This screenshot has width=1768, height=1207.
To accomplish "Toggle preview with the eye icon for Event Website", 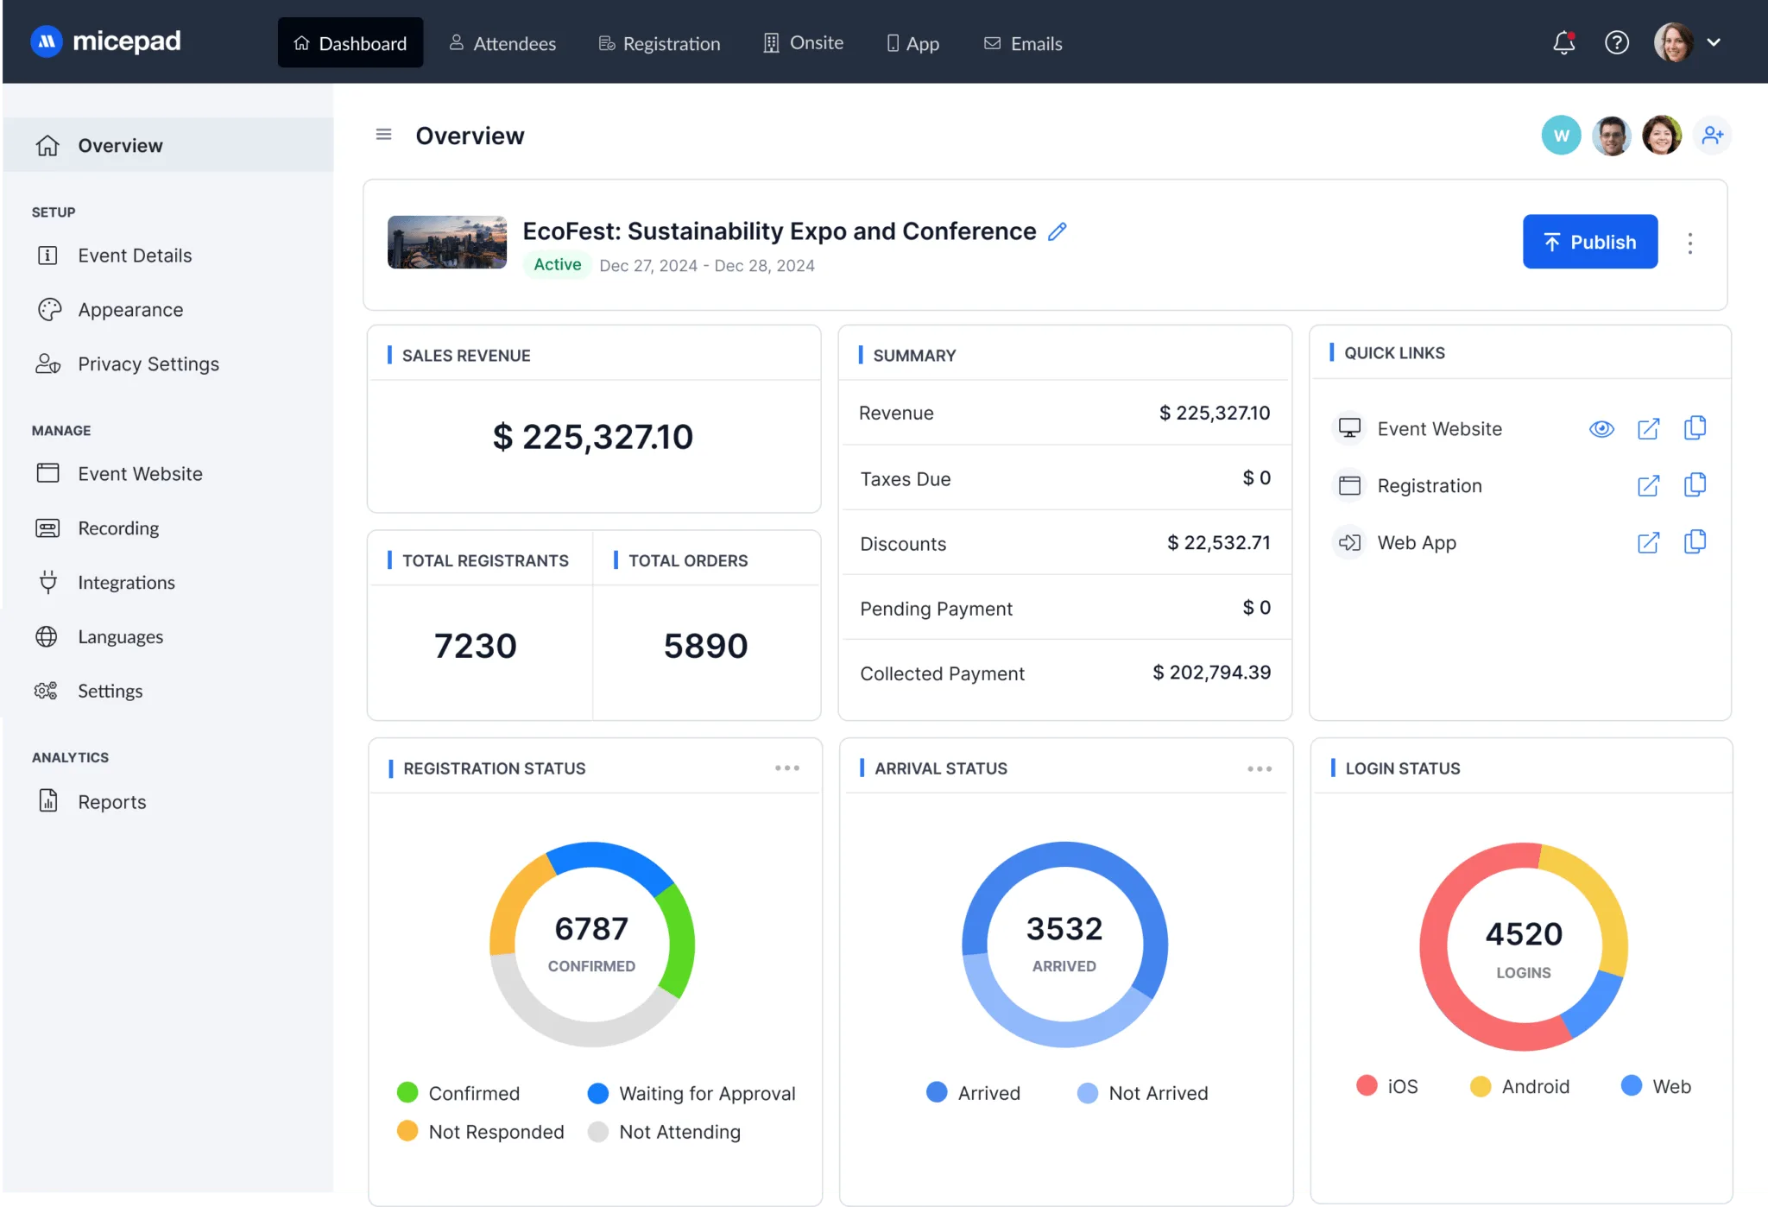I will pos(1601,428).
